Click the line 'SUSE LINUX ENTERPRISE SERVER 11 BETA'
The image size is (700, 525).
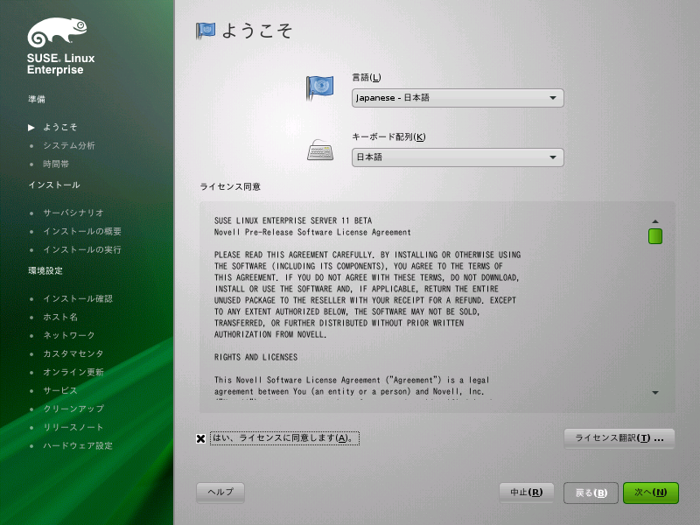click(x=293, y=220)
